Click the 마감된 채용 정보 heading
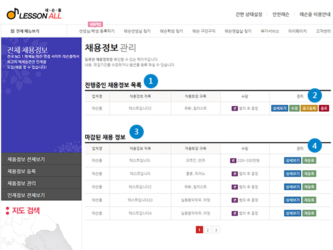This screenshot has width=333, height=250. coord(105,137)
